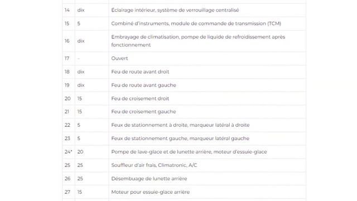The image size is (357, 201).
Task: Click 'Feu de route avant gauche' entry
Action: (x=144, y=85)
